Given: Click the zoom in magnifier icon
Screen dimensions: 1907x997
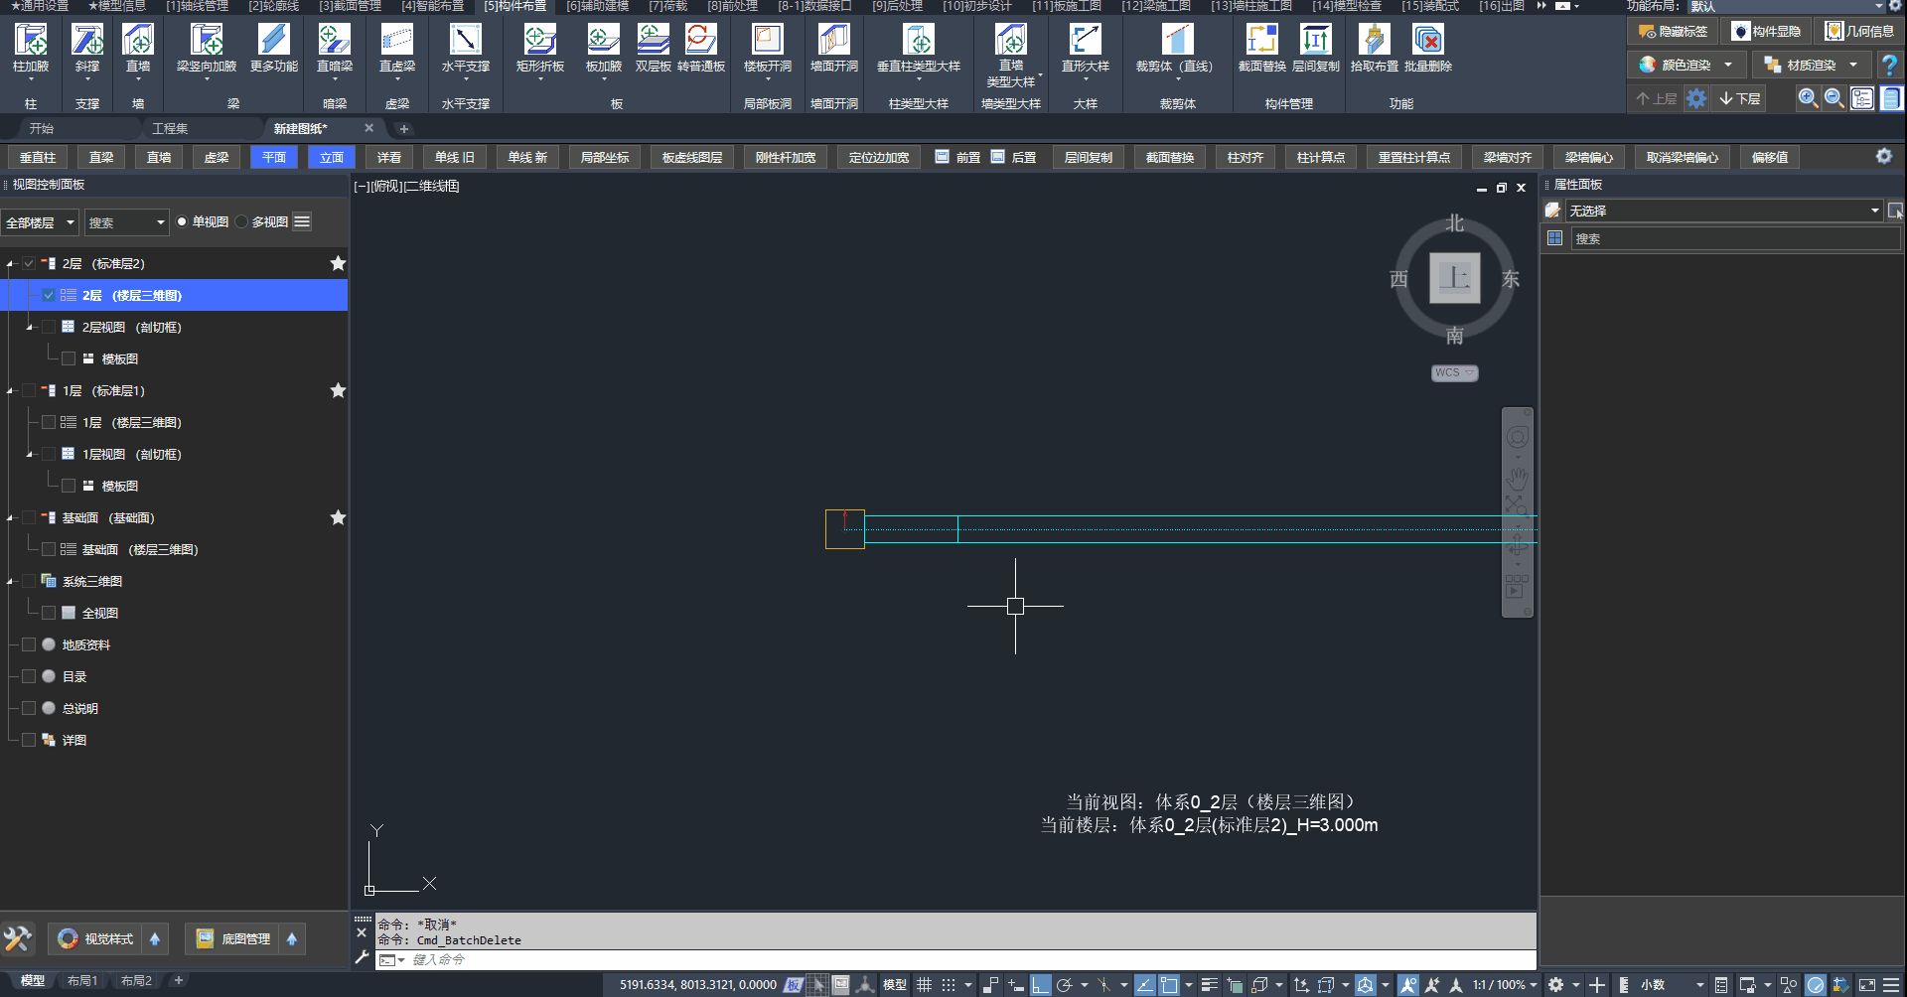Looking at the screenshot, I should [1808, 98].
